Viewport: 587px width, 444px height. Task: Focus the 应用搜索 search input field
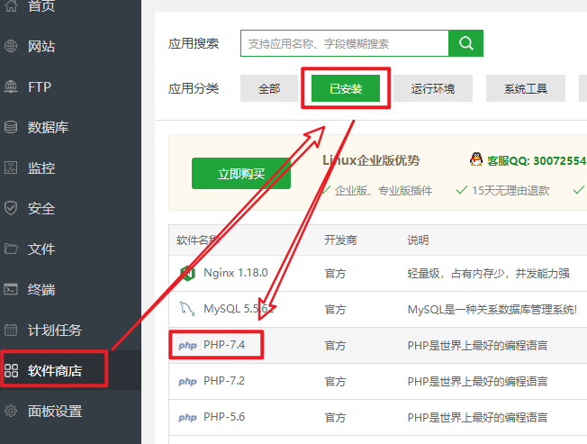point(345,43)
